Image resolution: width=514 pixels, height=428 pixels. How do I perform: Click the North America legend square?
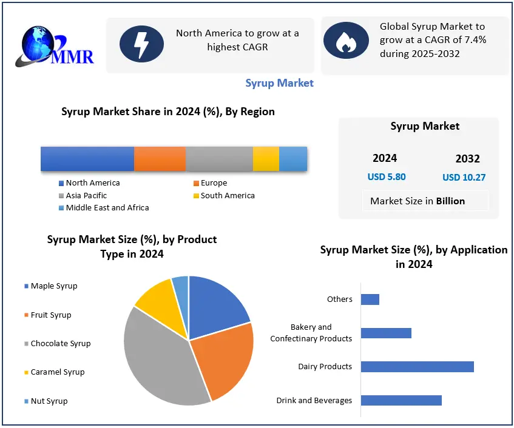61,183
